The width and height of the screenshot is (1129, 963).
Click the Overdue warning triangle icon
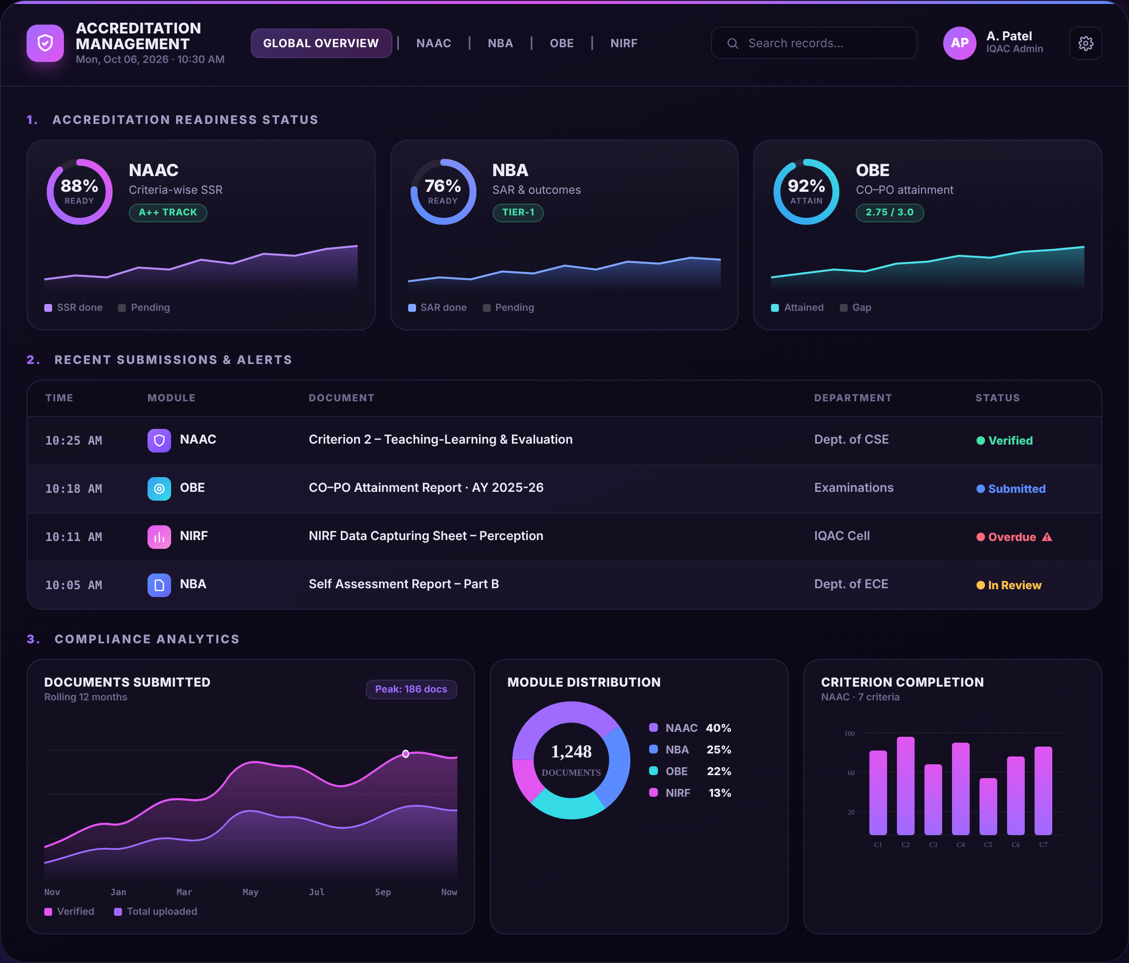coord(1047,537)
